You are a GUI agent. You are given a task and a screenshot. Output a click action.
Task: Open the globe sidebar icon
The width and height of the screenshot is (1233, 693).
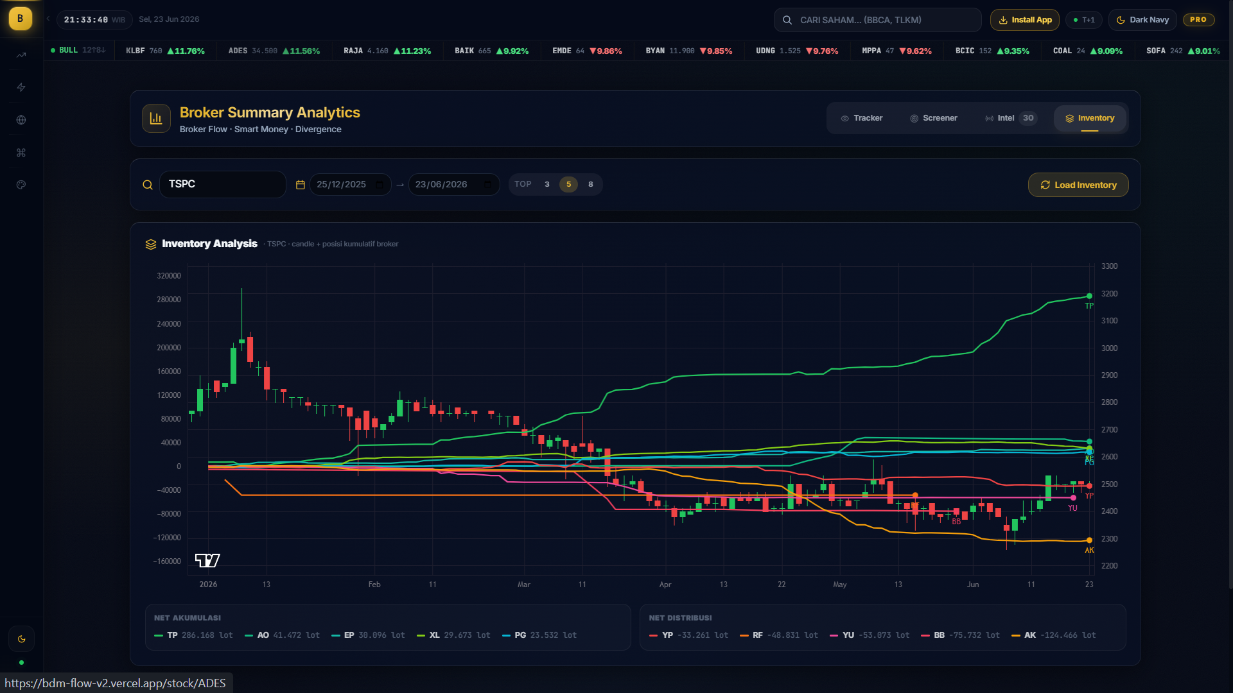[21, 120]
